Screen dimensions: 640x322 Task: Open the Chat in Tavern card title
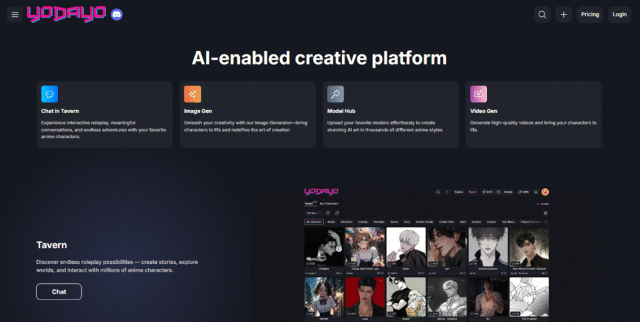[60, 111]
